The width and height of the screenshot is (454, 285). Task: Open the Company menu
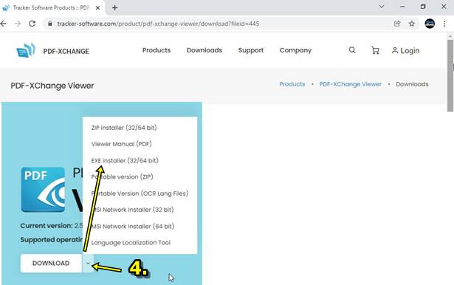pyautogui.click(x=295, y=50)
